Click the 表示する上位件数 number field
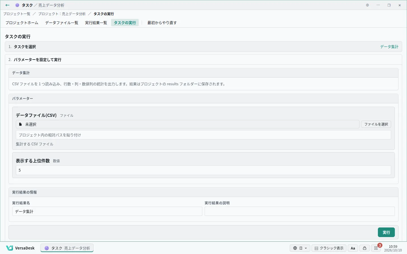Viewport: 407px width, 254px height. (203, 170)
